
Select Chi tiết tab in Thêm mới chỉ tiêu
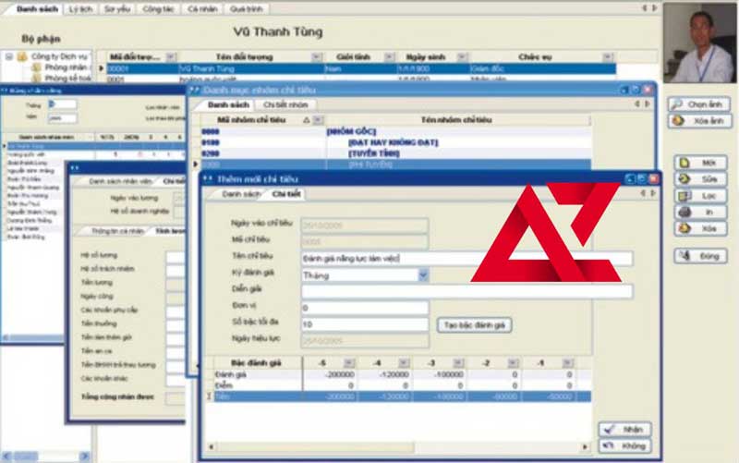[x=286, y=194]
